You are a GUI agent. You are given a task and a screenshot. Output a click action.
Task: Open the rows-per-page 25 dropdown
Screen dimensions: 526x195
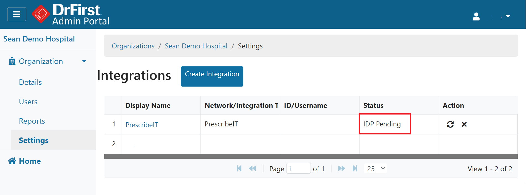[x=376, y=168]
